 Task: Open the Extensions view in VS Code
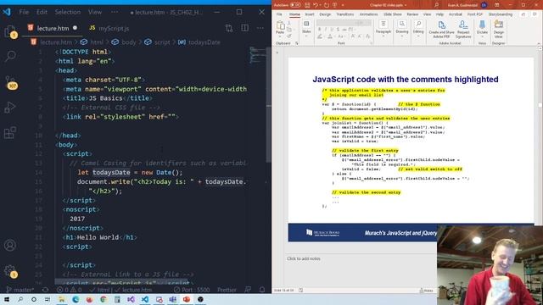[9, 132]
